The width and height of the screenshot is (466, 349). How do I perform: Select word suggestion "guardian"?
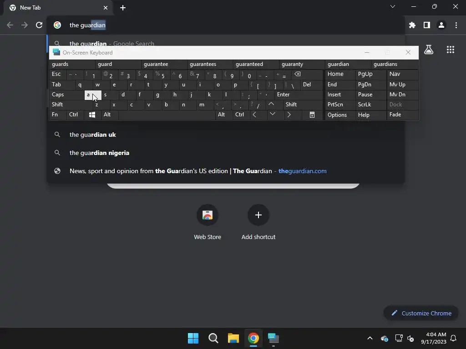tap(348, 64)
